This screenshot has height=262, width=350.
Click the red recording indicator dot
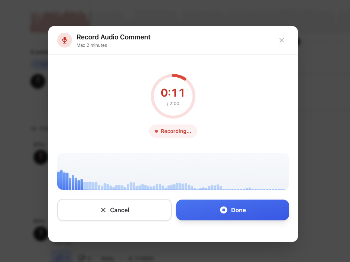click(156, 131)
